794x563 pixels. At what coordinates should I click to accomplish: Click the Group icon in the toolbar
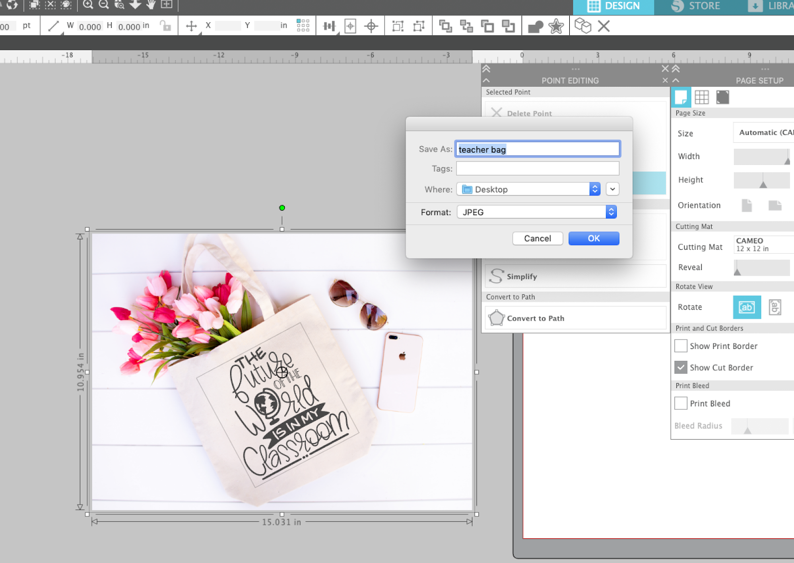point(446,26)
